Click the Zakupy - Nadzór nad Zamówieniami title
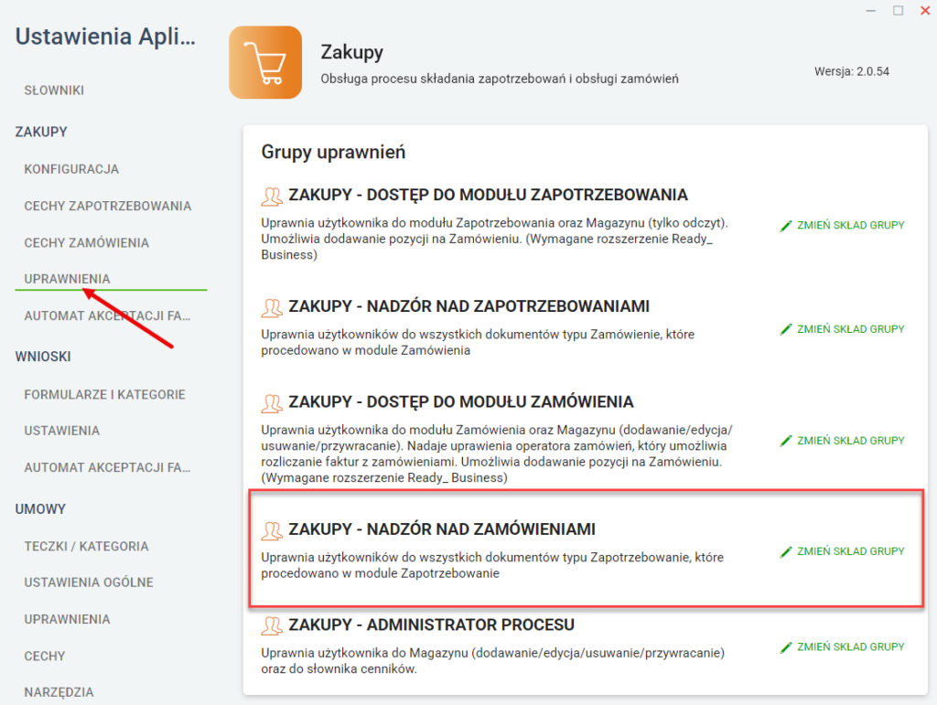 442,529
